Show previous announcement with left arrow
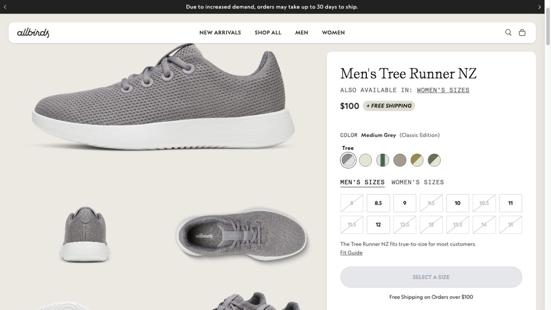551x310 pixels. 5,7
